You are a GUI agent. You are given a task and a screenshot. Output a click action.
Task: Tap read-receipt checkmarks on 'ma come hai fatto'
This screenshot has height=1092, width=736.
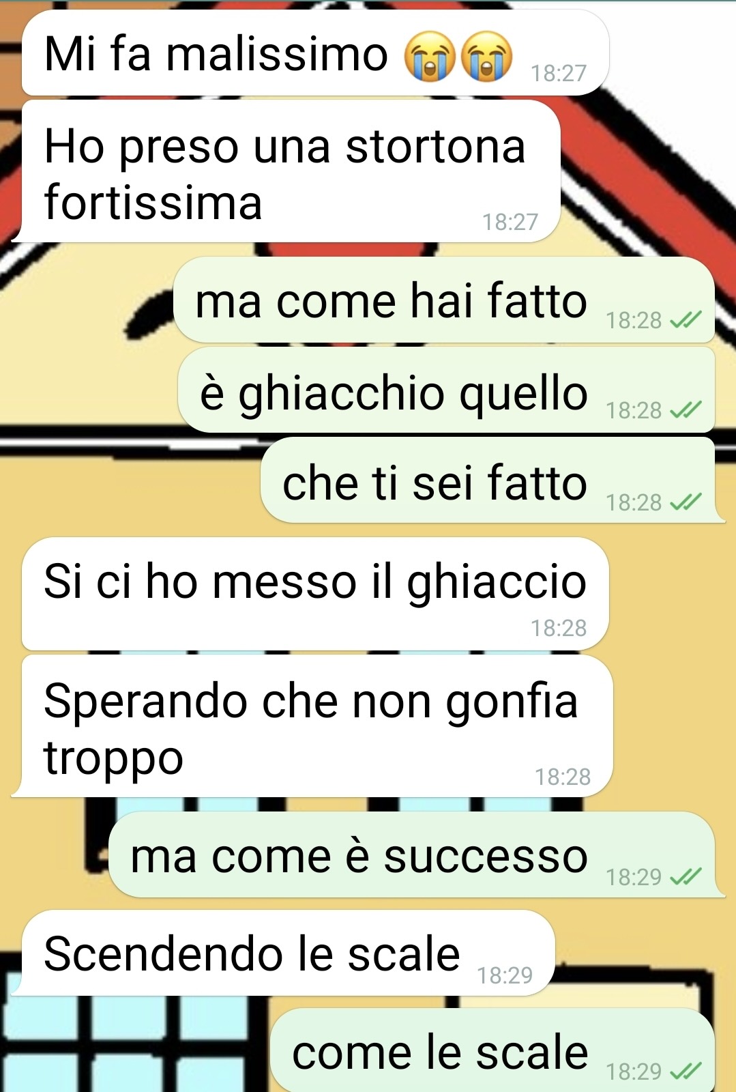click(x=686, y=319)
